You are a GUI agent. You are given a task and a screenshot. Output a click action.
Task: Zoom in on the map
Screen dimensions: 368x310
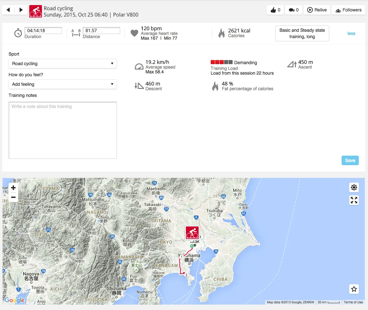pos(13,188)
